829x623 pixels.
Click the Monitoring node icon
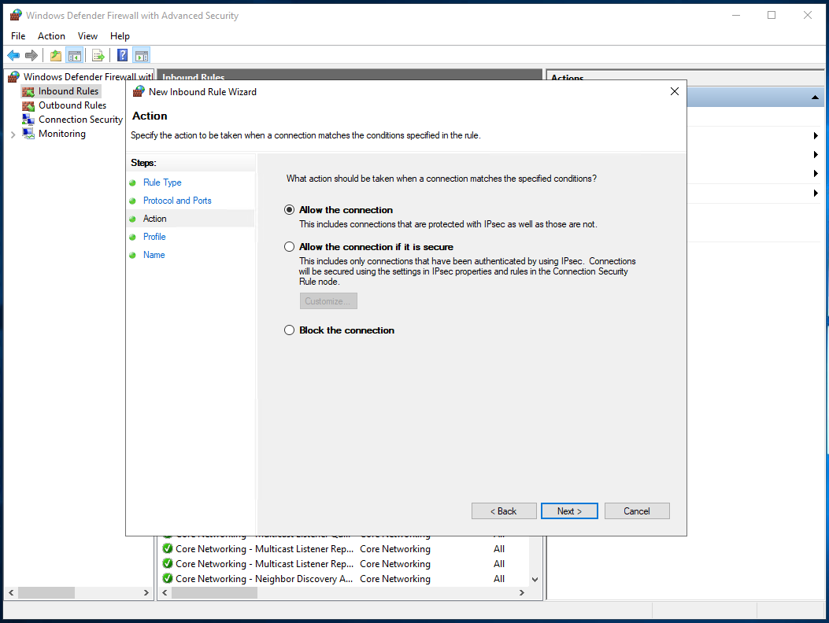[28, 134]
